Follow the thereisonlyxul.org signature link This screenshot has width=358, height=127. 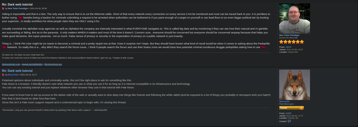coord(53,64)
